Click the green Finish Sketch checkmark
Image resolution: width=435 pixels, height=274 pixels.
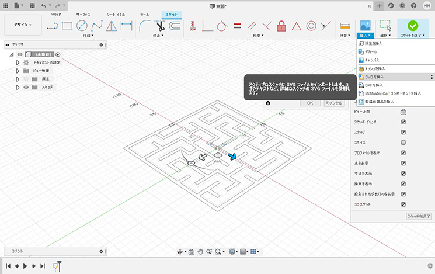[413, 26]
